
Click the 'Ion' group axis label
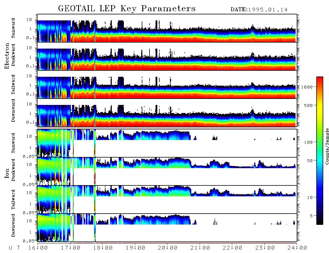pos(7,173)
